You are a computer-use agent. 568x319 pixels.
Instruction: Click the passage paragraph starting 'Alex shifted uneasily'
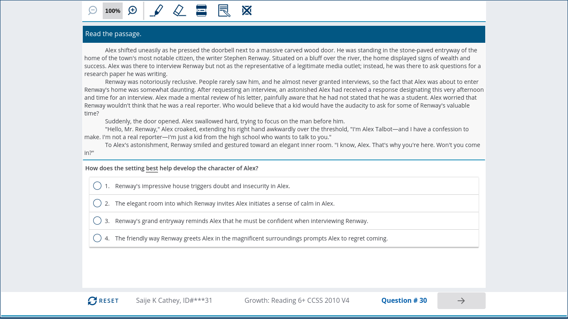tap(283, 62)
